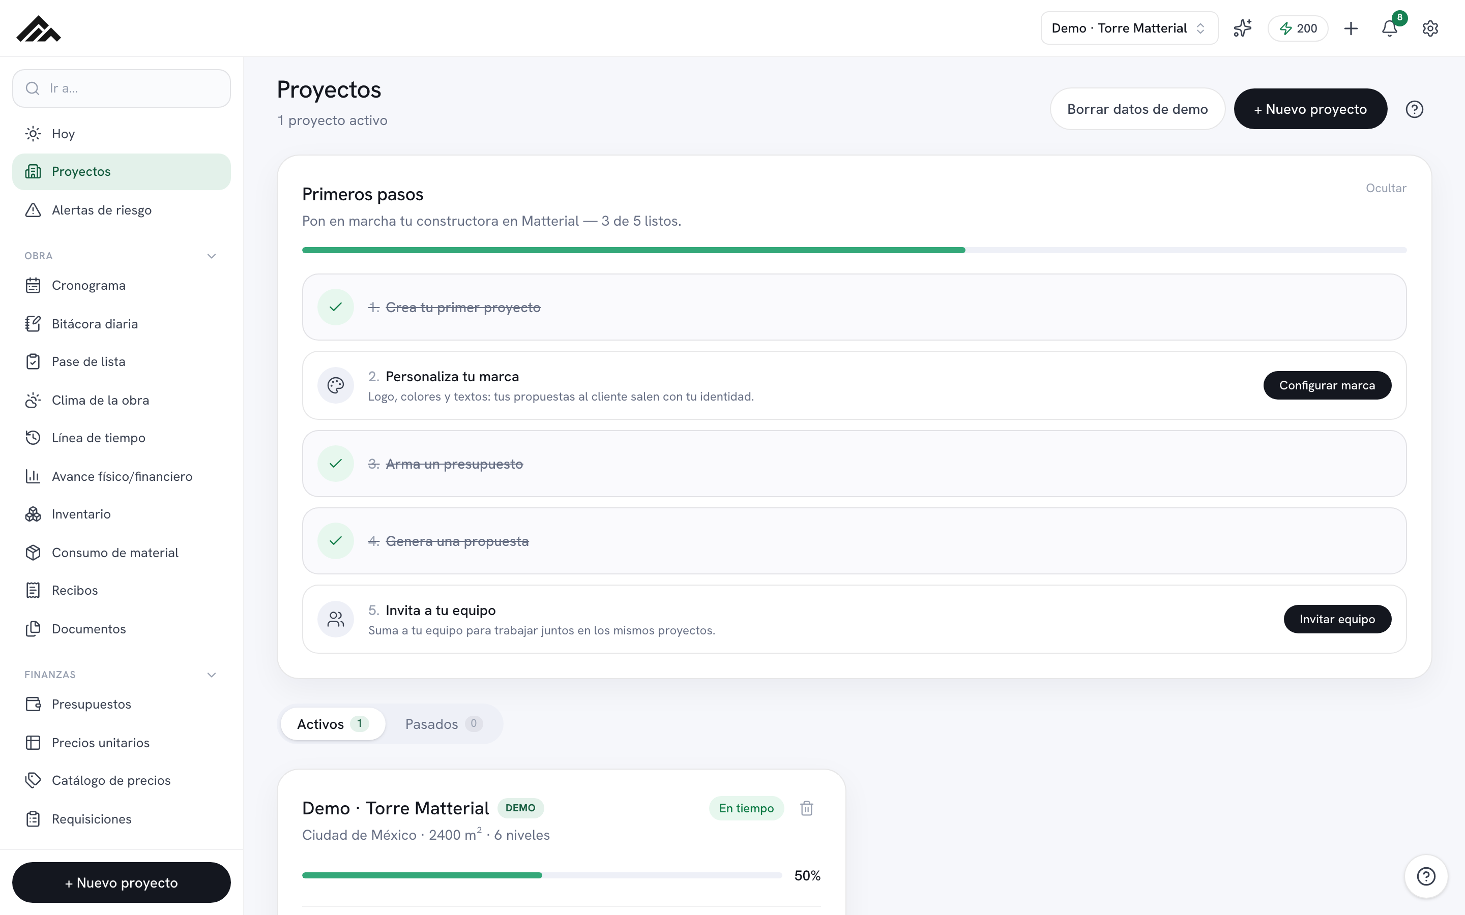The width and height of the screenshot is (1465, 915).
Task: Switch to the Pasados tab
Action: [443, 724]
